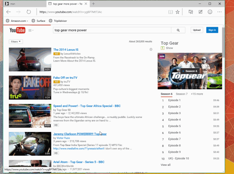Select Episode 4 in season list
Screen dimensions: 234x174
[191, 120]
